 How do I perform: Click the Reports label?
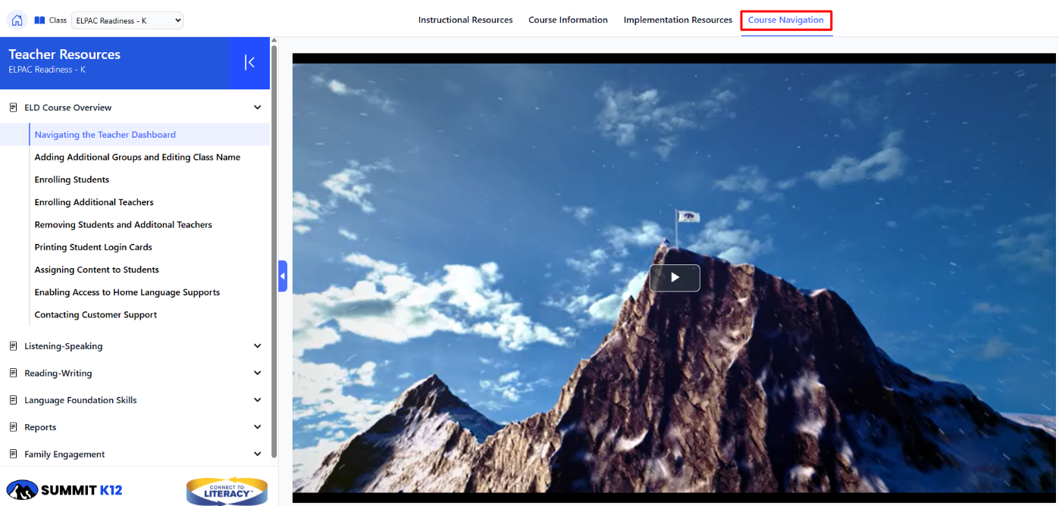40,427
